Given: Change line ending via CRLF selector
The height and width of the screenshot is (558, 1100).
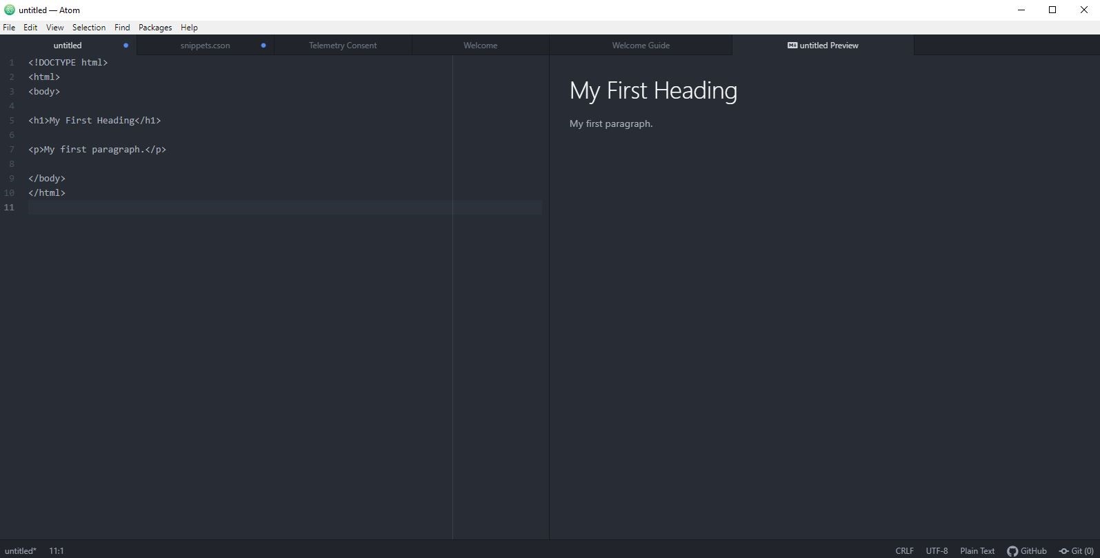Looking at the screenshot, I should pos(904,550).
